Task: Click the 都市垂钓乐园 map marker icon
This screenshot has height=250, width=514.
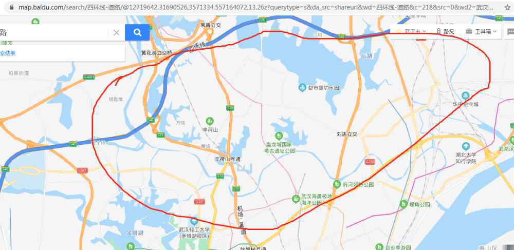Action: 302,87
